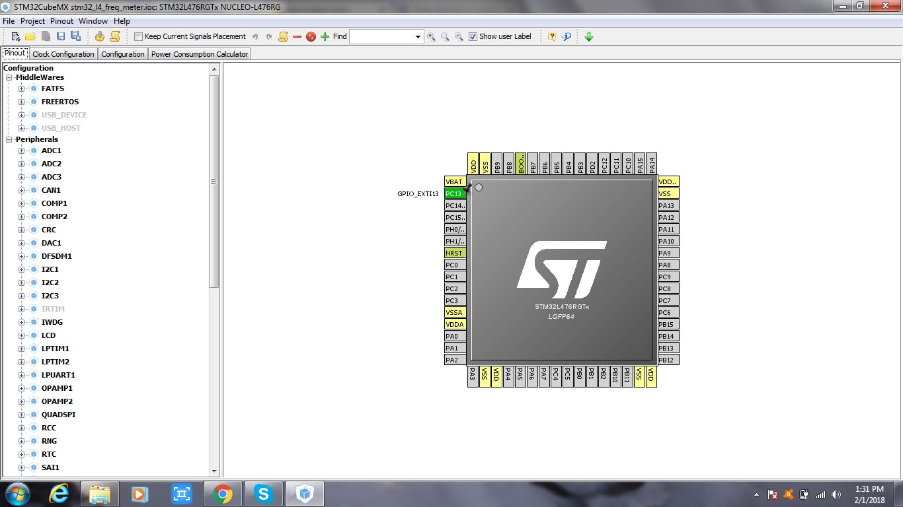This screenshot has width=903, height=507.
Task: Click the red circular icon in toolbar
Action: (311, 36)
